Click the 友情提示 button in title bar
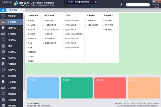161x107 pixels. click(71, 2)
